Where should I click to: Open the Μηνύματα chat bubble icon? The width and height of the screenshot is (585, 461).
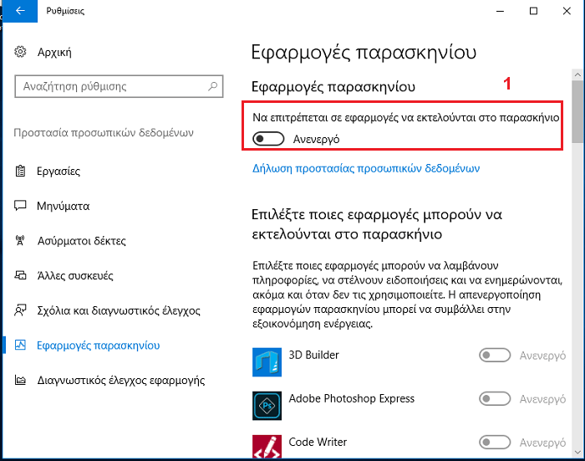[20, 206]
